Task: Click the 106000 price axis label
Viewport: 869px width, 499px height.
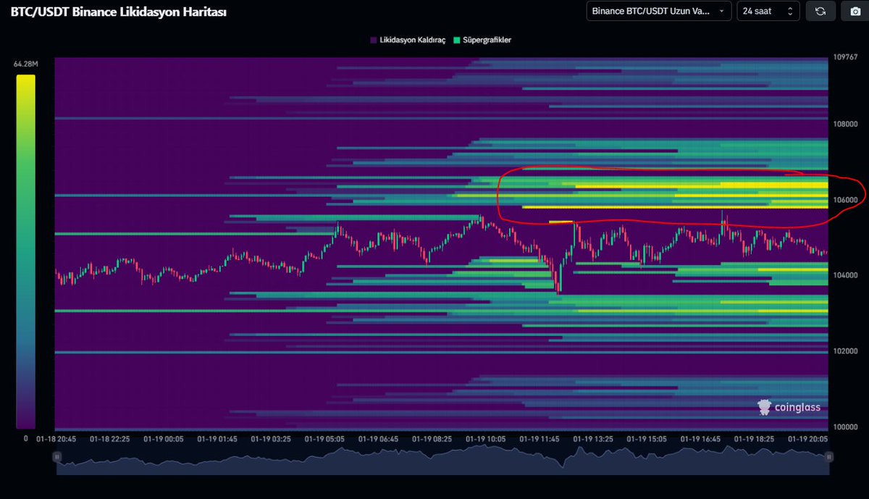Action: tap(845, 200)
